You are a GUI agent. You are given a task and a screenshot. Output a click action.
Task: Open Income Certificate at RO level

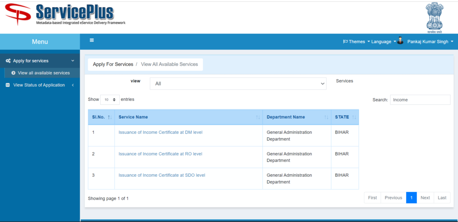point(161,154)
